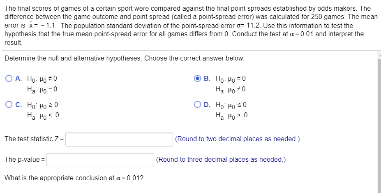
Task: Click 'Round to two decimal places' hint
Action: [237, 139]
